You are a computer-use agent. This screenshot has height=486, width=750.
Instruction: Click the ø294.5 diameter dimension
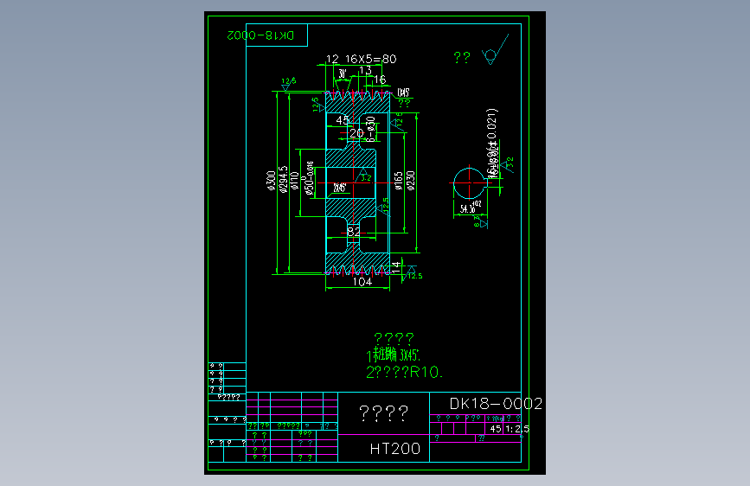coord(283,179)
